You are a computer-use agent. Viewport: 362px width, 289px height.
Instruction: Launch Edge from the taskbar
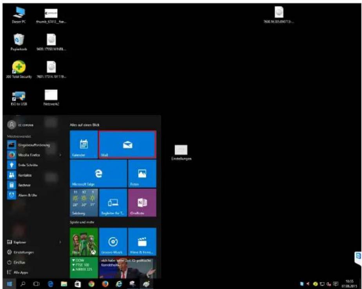(50, 284)
